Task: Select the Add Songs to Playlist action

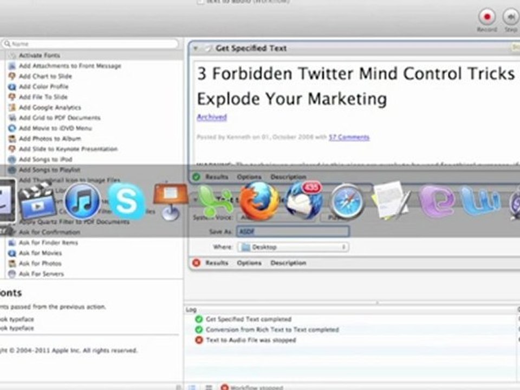Action: 94,170
